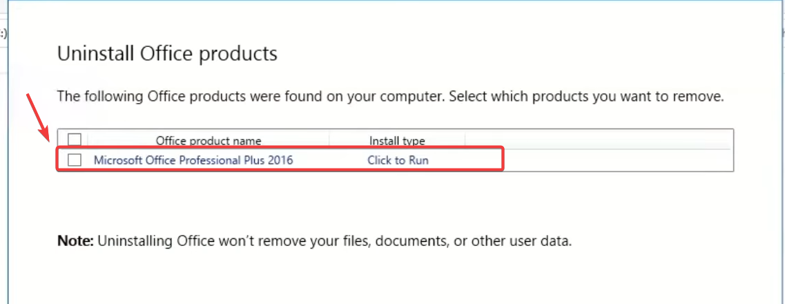785x304 pixels.
Task: Select the Microsoft Office Professional Plus 2016 name
Action: click(x=193, y=160)
